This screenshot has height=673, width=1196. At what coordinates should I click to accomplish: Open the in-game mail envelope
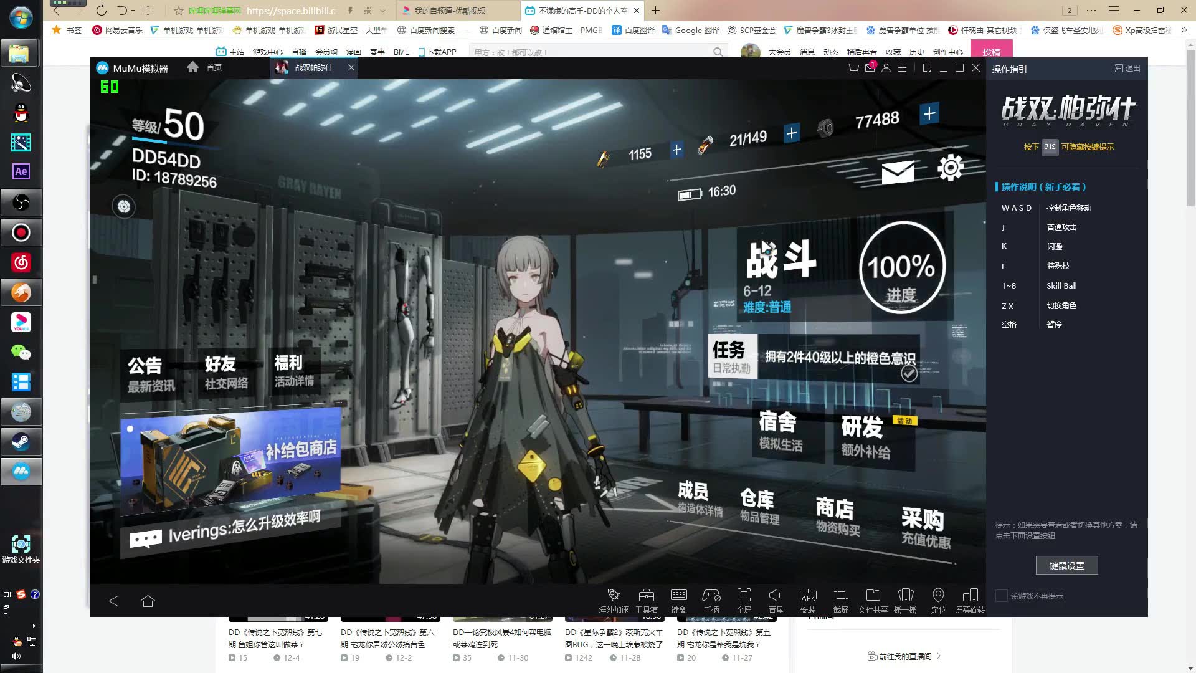click(x=898, y=172)
